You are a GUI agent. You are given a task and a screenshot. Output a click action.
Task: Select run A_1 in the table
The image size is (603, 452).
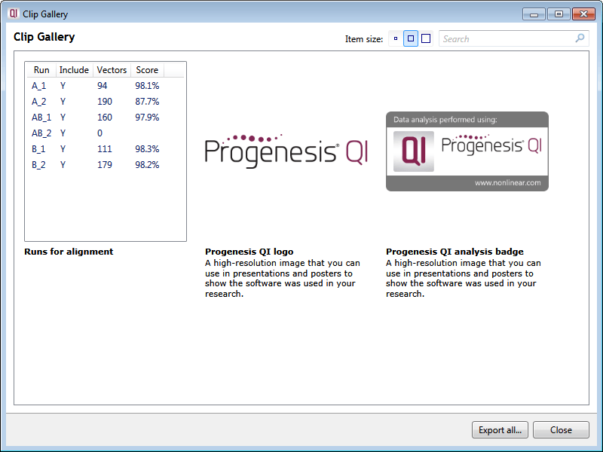click(x=38, y=86)
